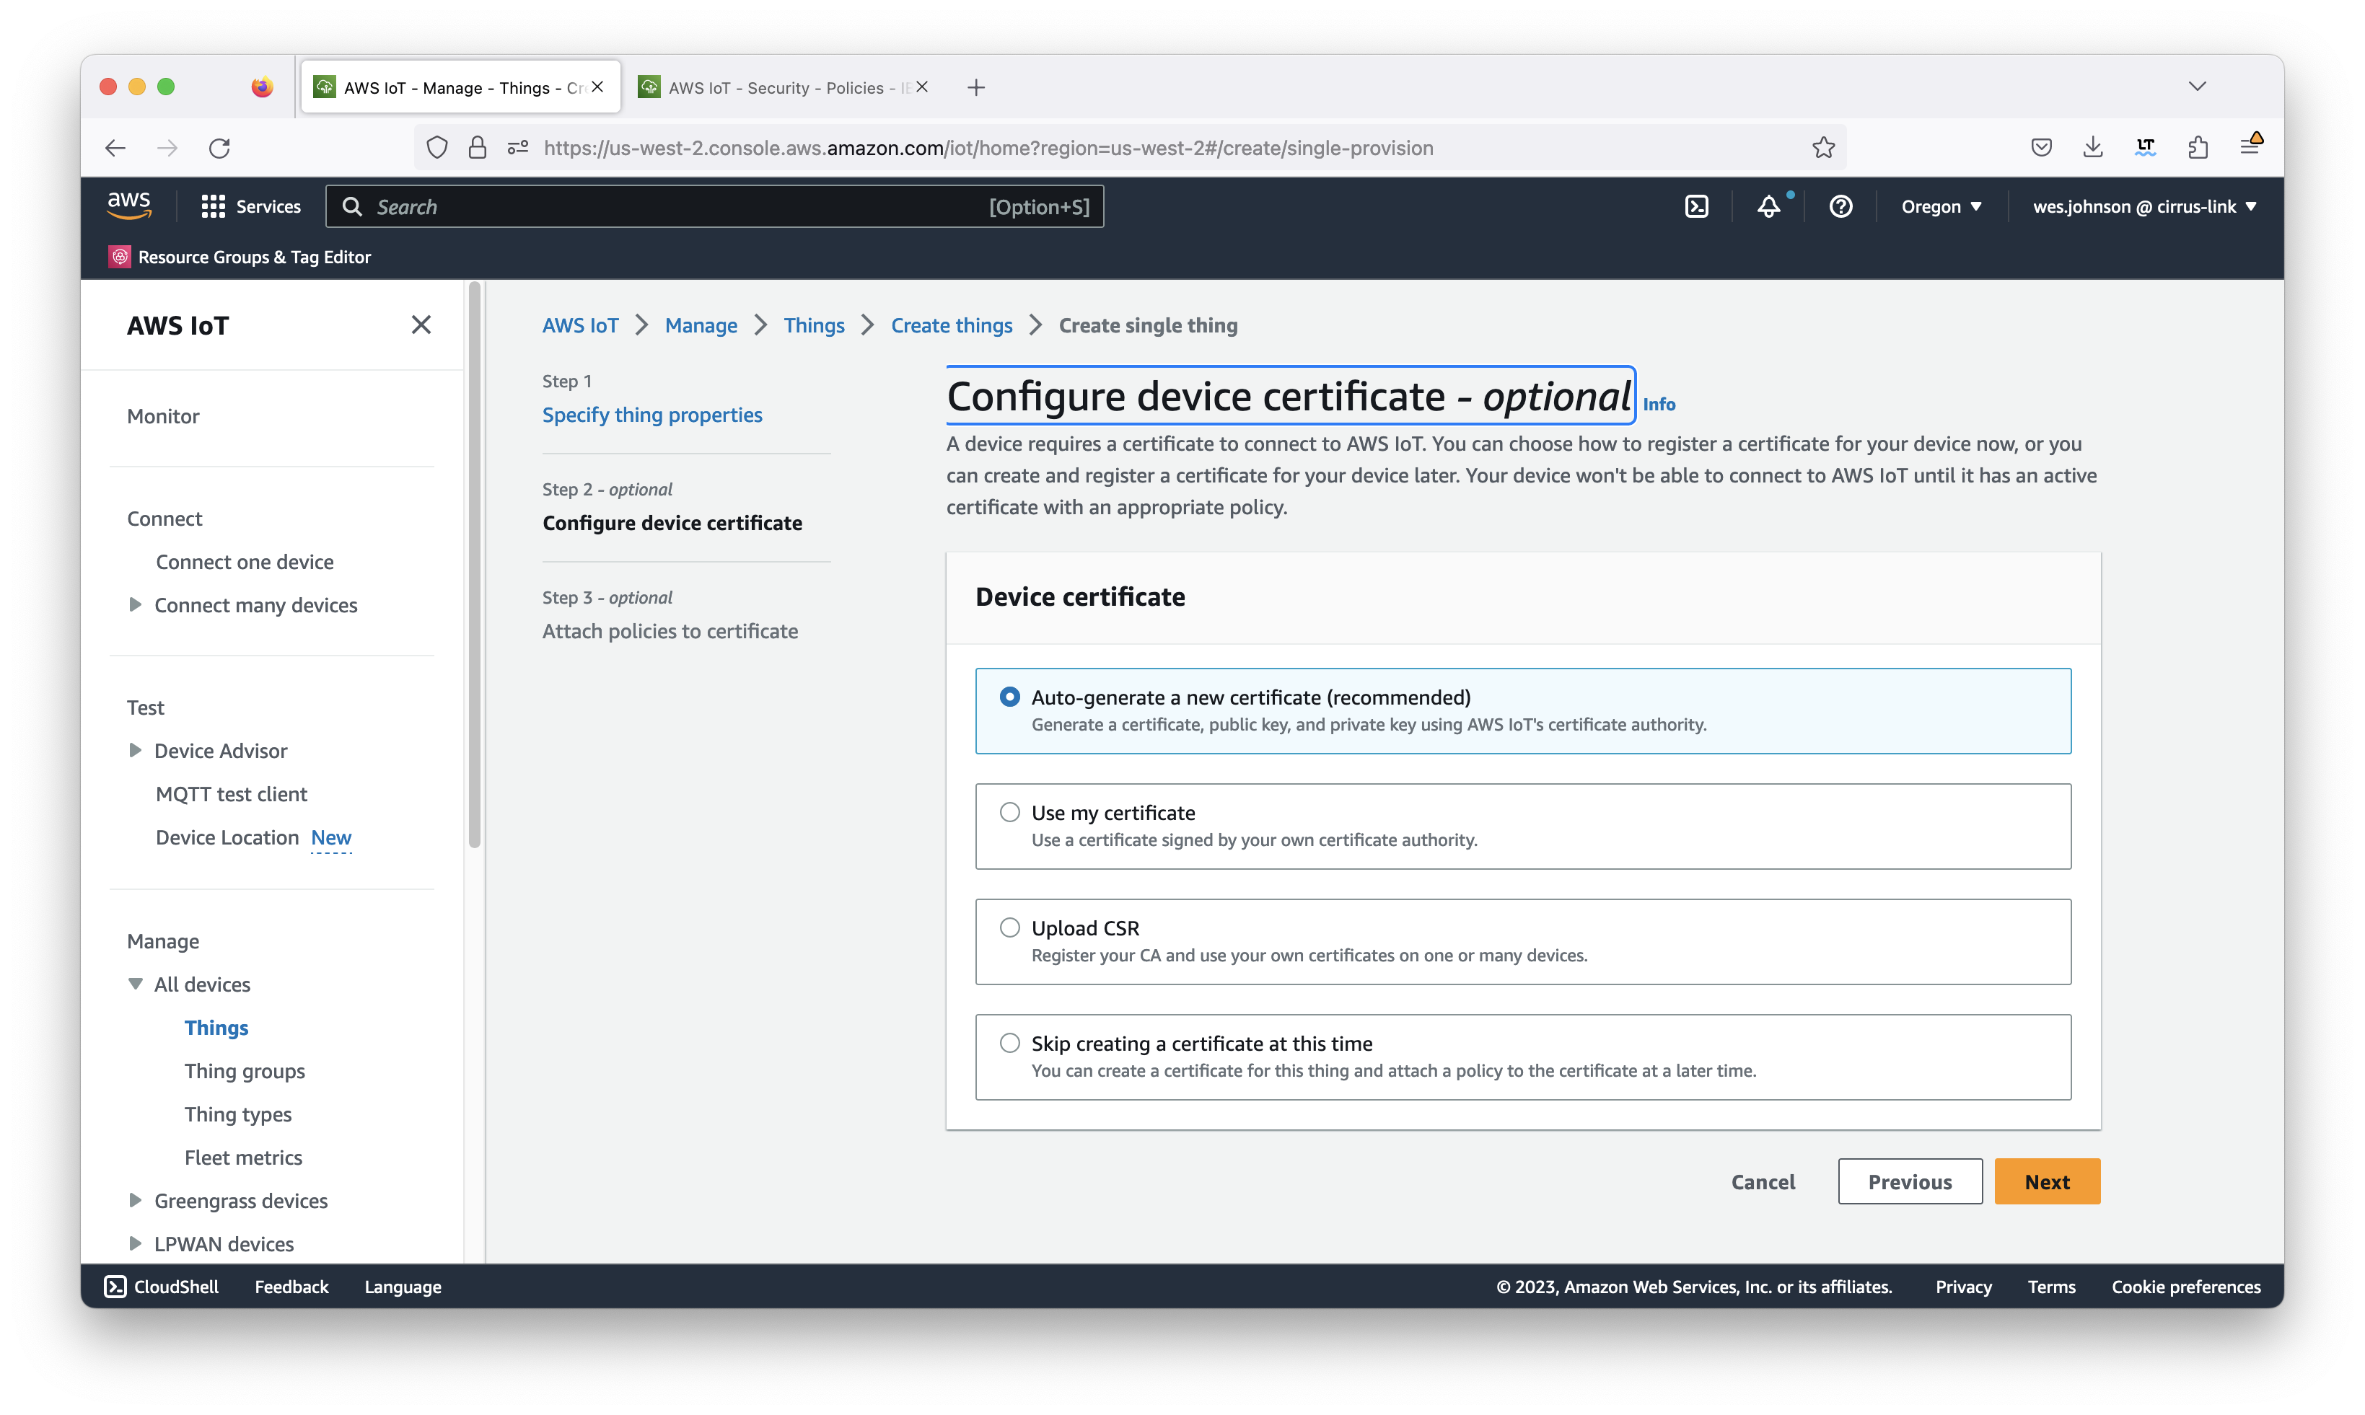
Task: Close the AWS IoT Security Policies tab
Action: click(x=922, y=87)
